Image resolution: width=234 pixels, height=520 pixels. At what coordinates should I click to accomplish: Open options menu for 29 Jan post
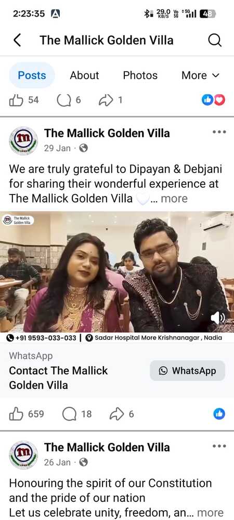pyautogui.click(x=219, y=132)
